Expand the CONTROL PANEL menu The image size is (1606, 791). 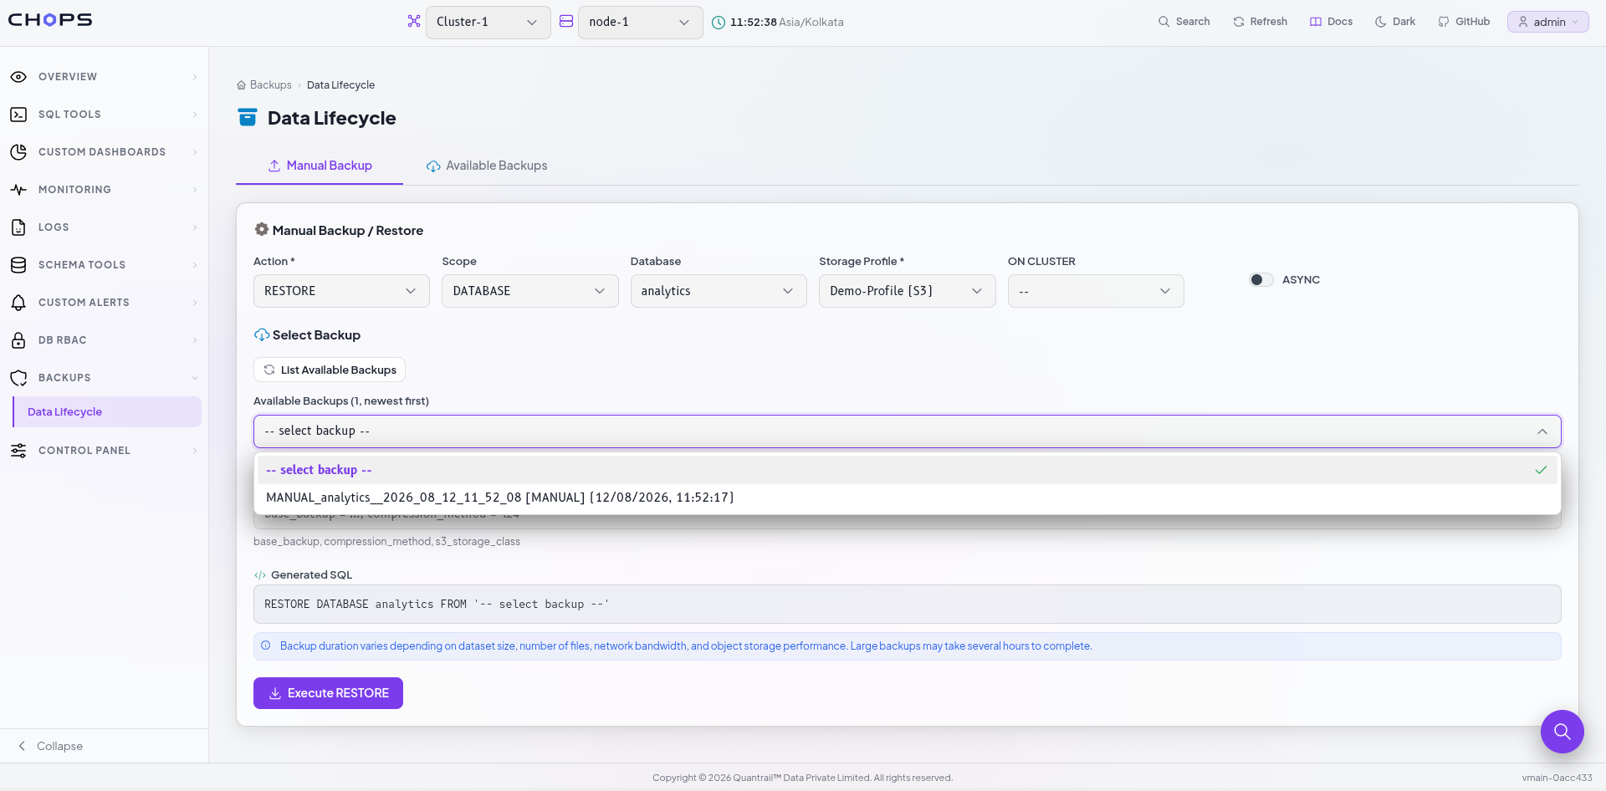[105, 451]
